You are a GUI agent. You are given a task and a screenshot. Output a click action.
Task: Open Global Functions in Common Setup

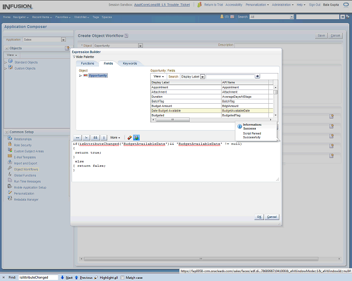(25, 175)
